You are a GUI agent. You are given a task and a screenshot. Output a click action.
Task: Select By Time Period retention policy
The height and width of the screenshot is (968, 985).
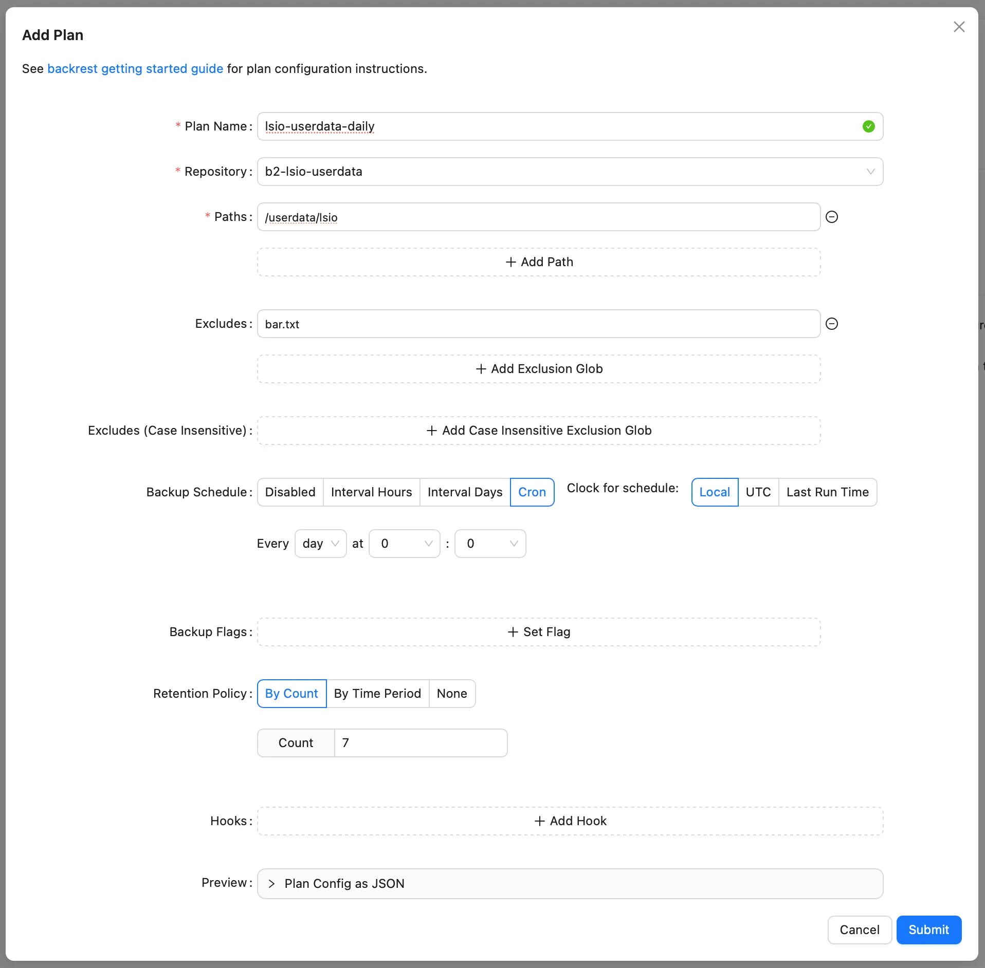(x=377, y=694)
